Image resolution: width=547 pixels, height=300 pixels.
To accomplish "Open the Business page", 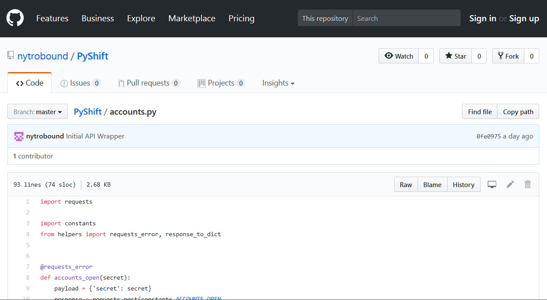I will [x=98, y=18].
